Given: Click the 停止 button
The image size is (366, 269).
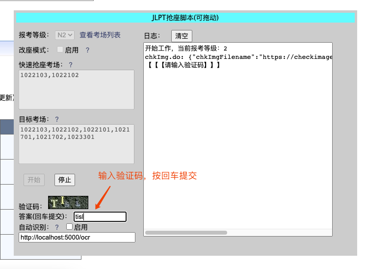Looking at the screenshot, I should (65, 180).
